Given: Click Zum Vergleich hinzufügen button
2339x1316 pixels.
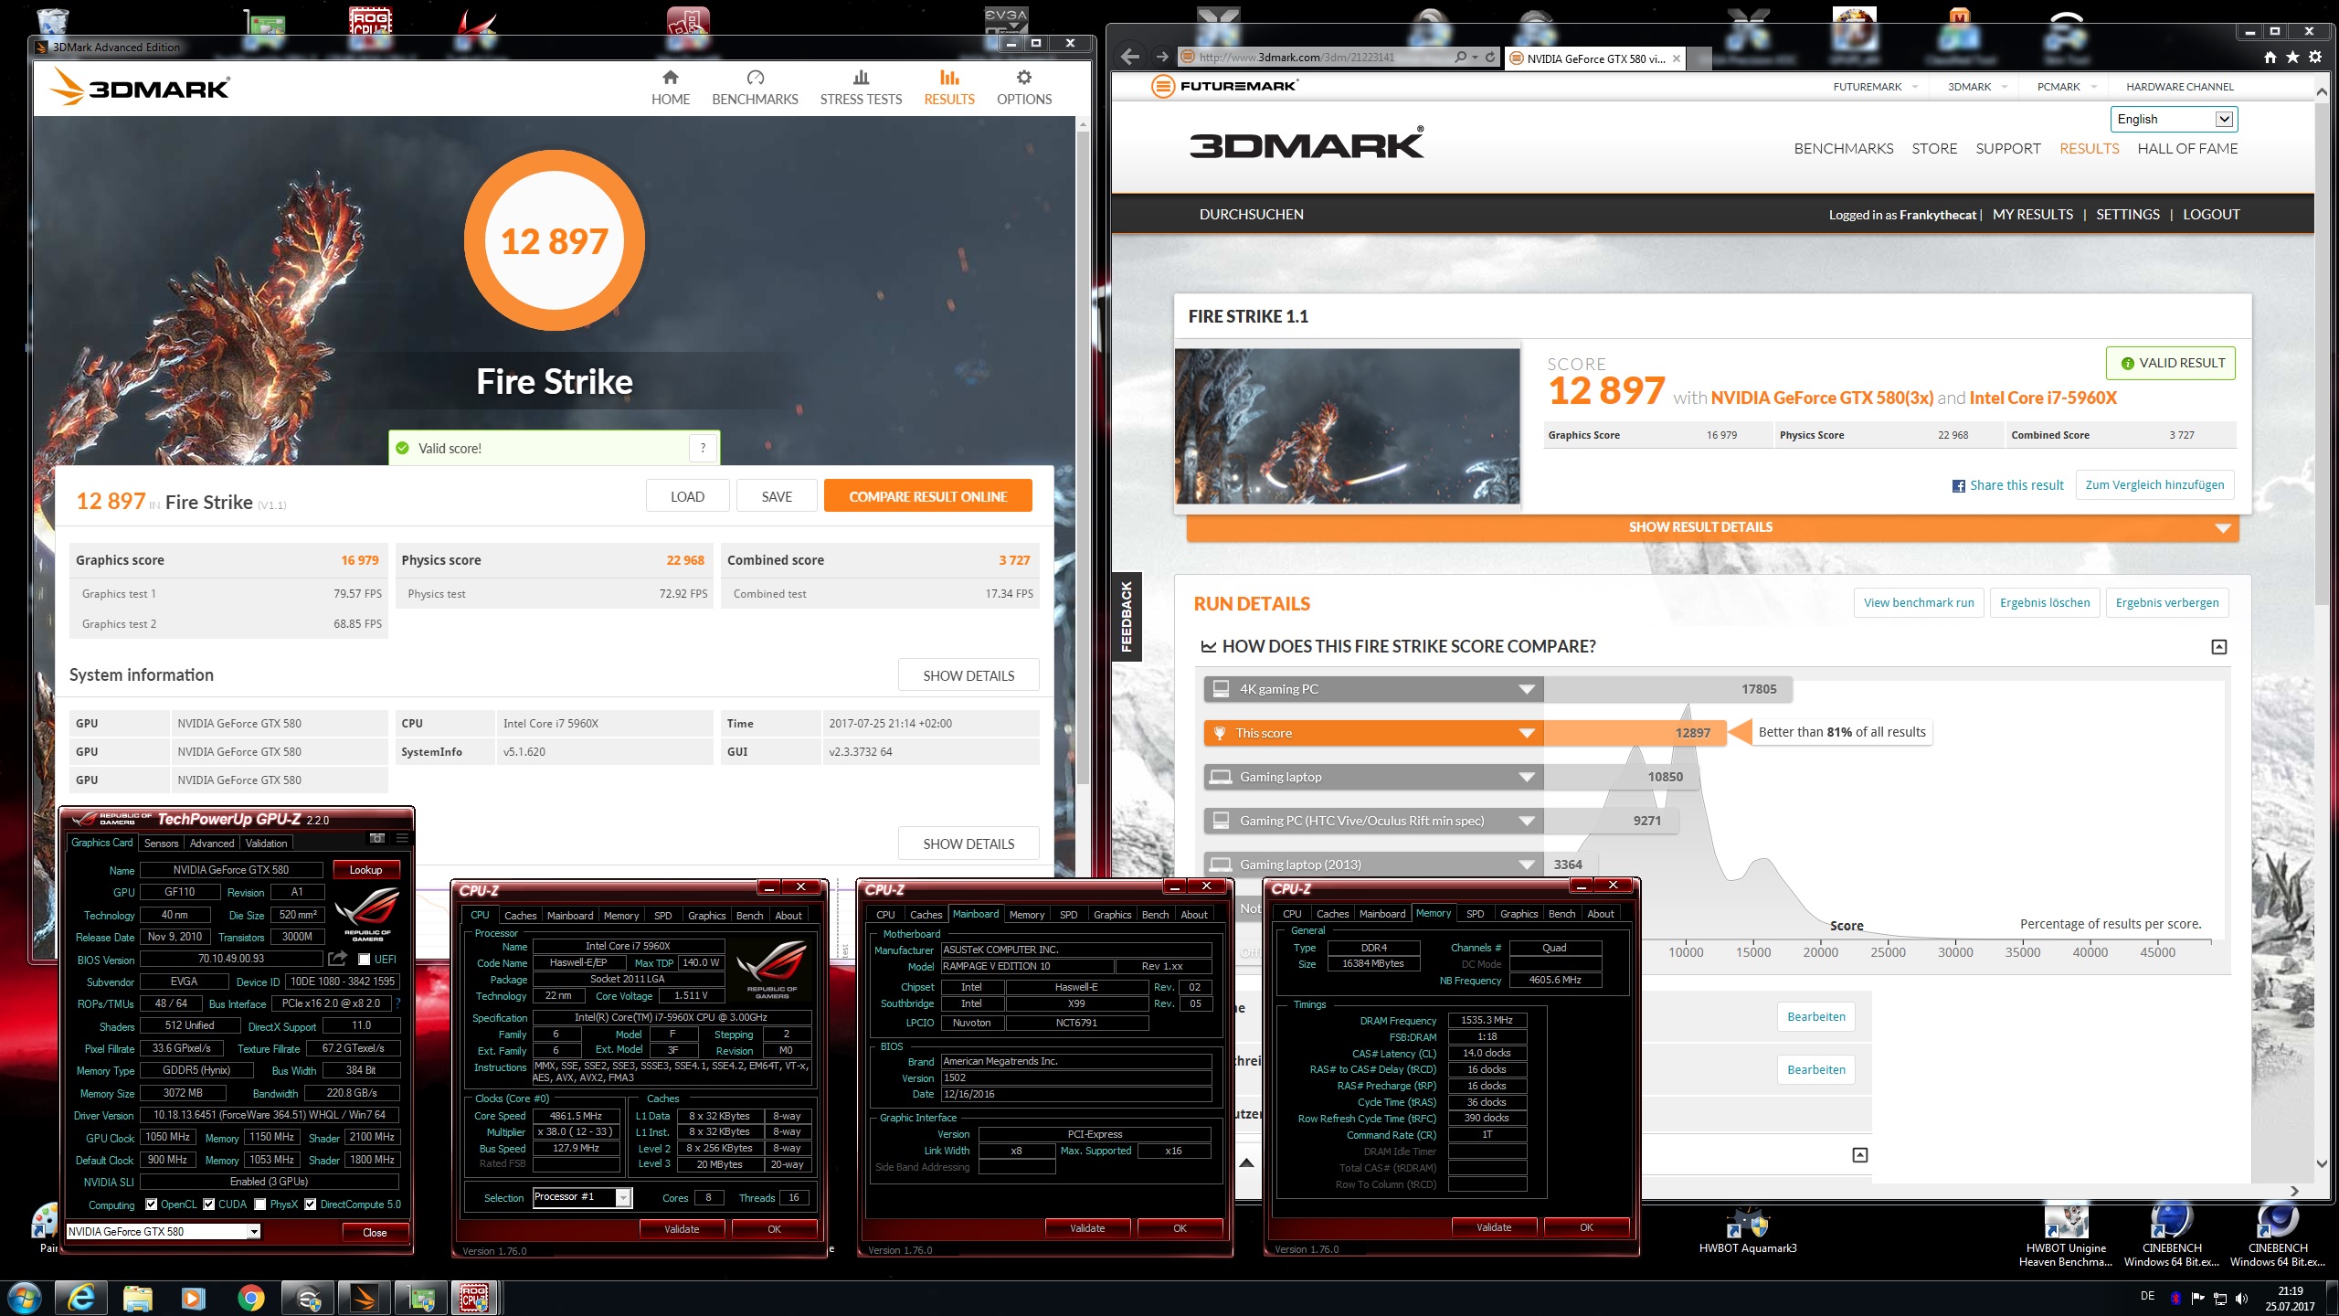Looking at the screenshot, I should tap(2154, 484).
